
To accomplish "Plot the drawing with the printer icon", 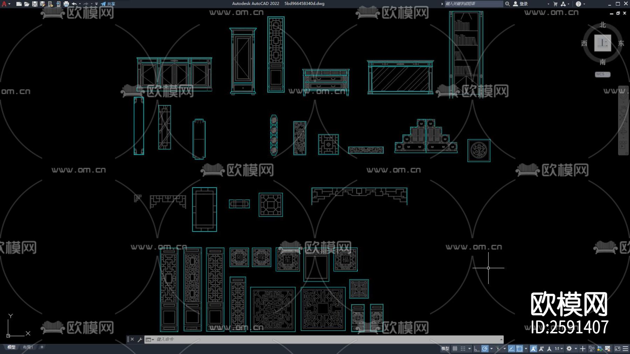I will click(66, 4).
